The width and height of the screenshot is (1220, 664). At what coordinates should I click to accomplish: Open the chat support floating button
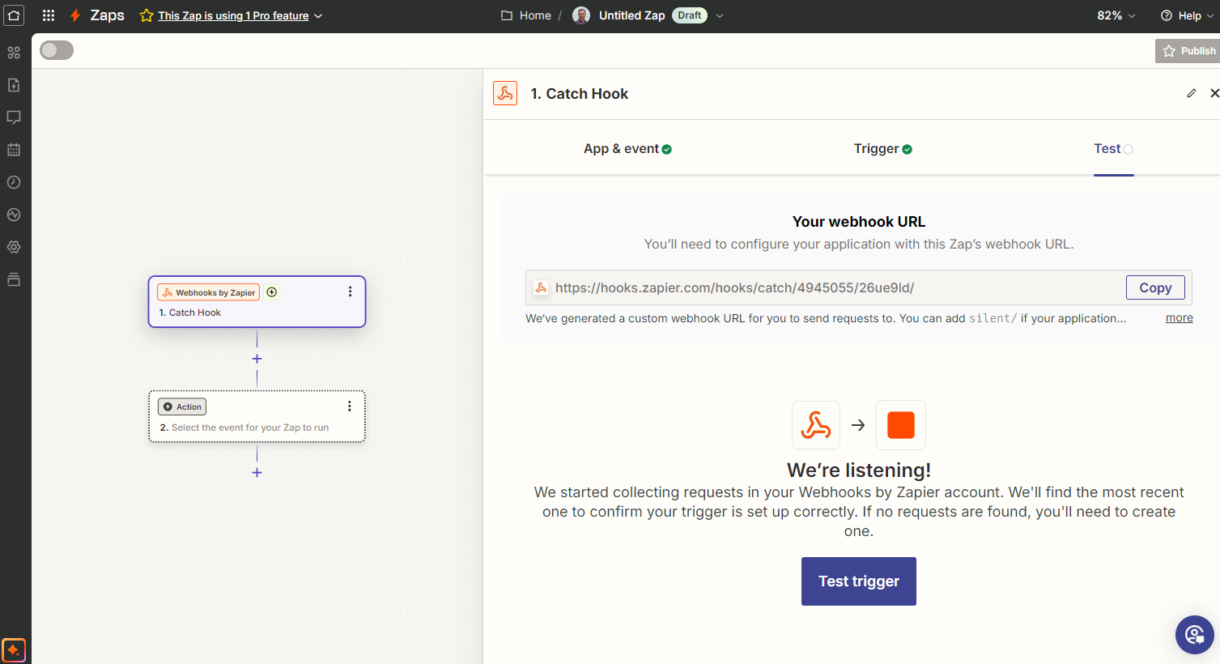pos(1195,635)
